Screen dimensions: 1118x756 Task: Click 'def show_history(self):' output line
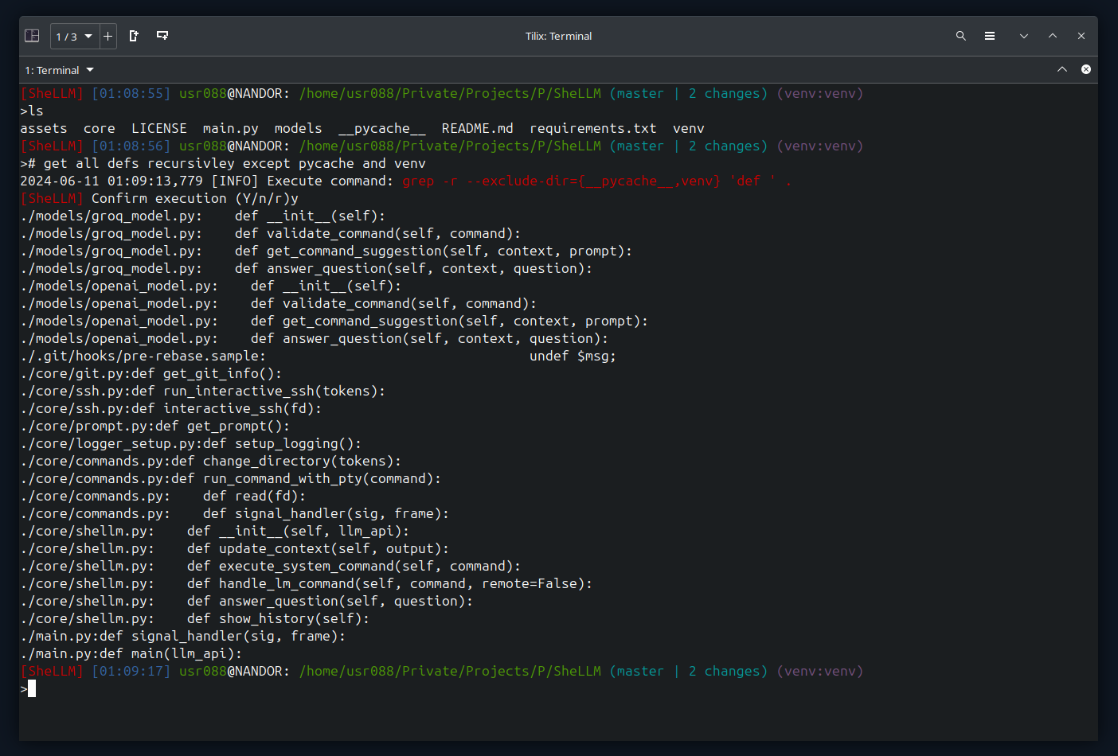279,618
